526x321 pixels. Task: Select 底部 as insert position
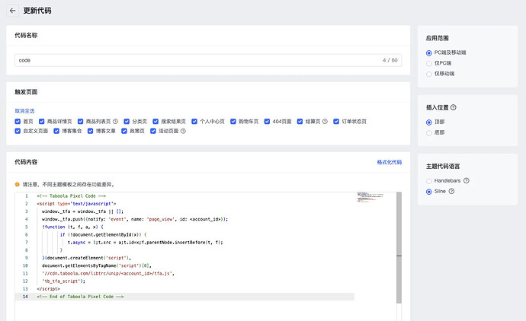click(429, 132)
